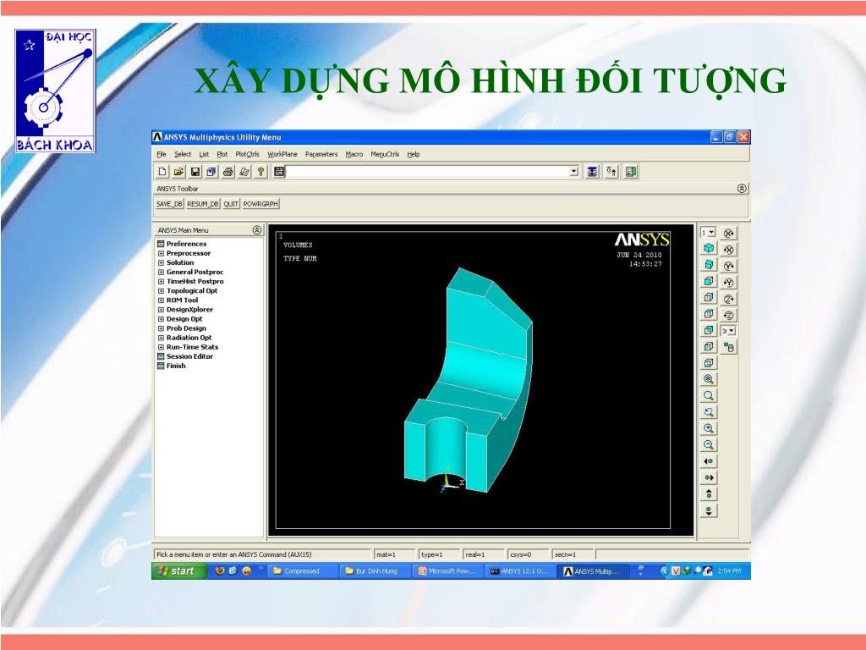Click the rotate +X icon
This screenshot has height=650, width=866.
[x=729, y=234]
